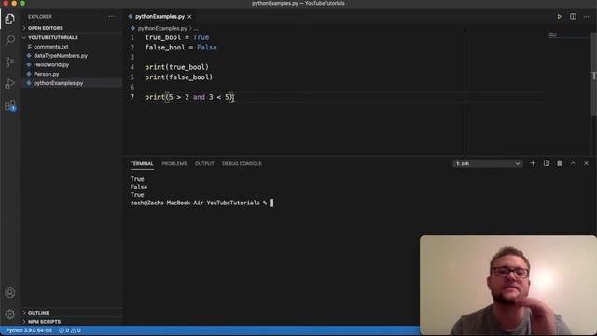Click the editor vertical scrollbar
Screen dimensions: 597x336
pos(593,75)
